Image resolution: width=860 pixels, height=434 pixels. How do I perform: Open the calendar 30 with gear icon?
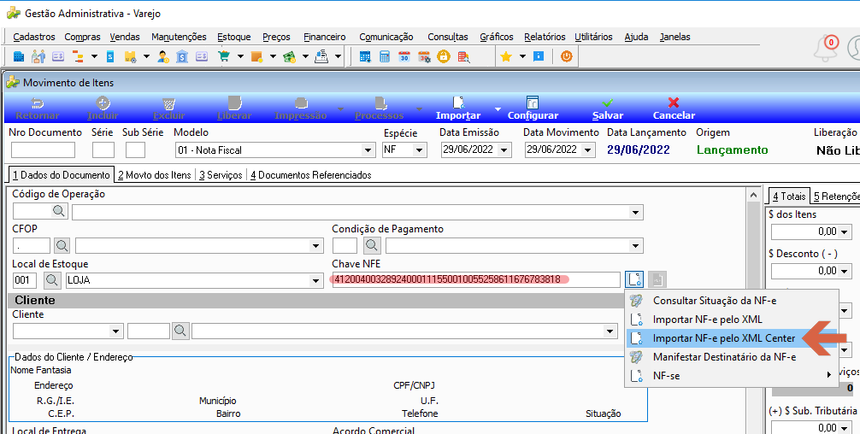424,56
